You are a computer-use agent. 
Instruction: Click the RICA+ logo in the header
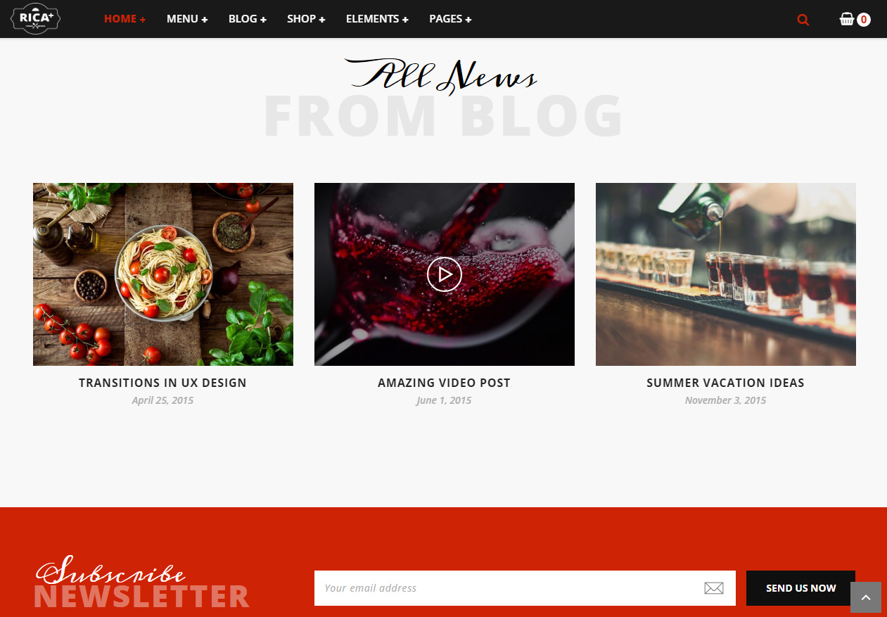tap(36, 18)
